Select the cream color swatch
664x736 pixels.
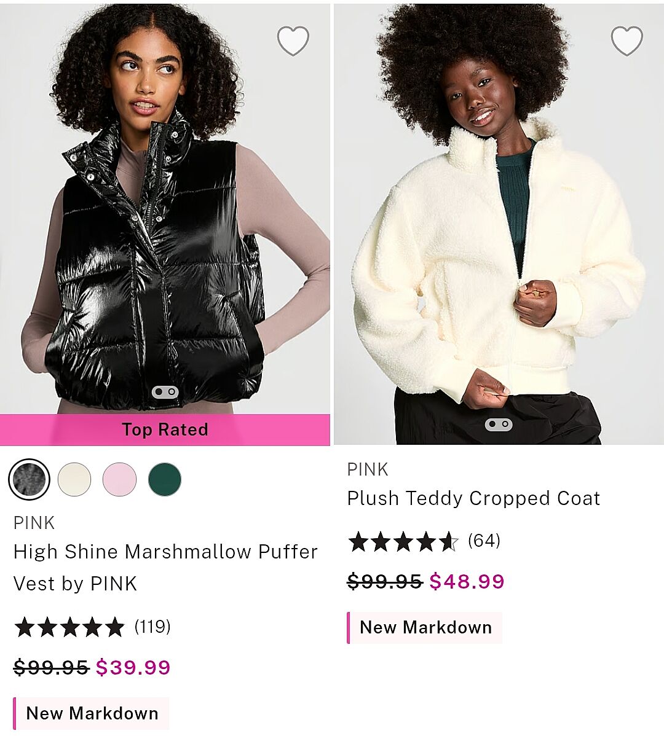[74, 479]
